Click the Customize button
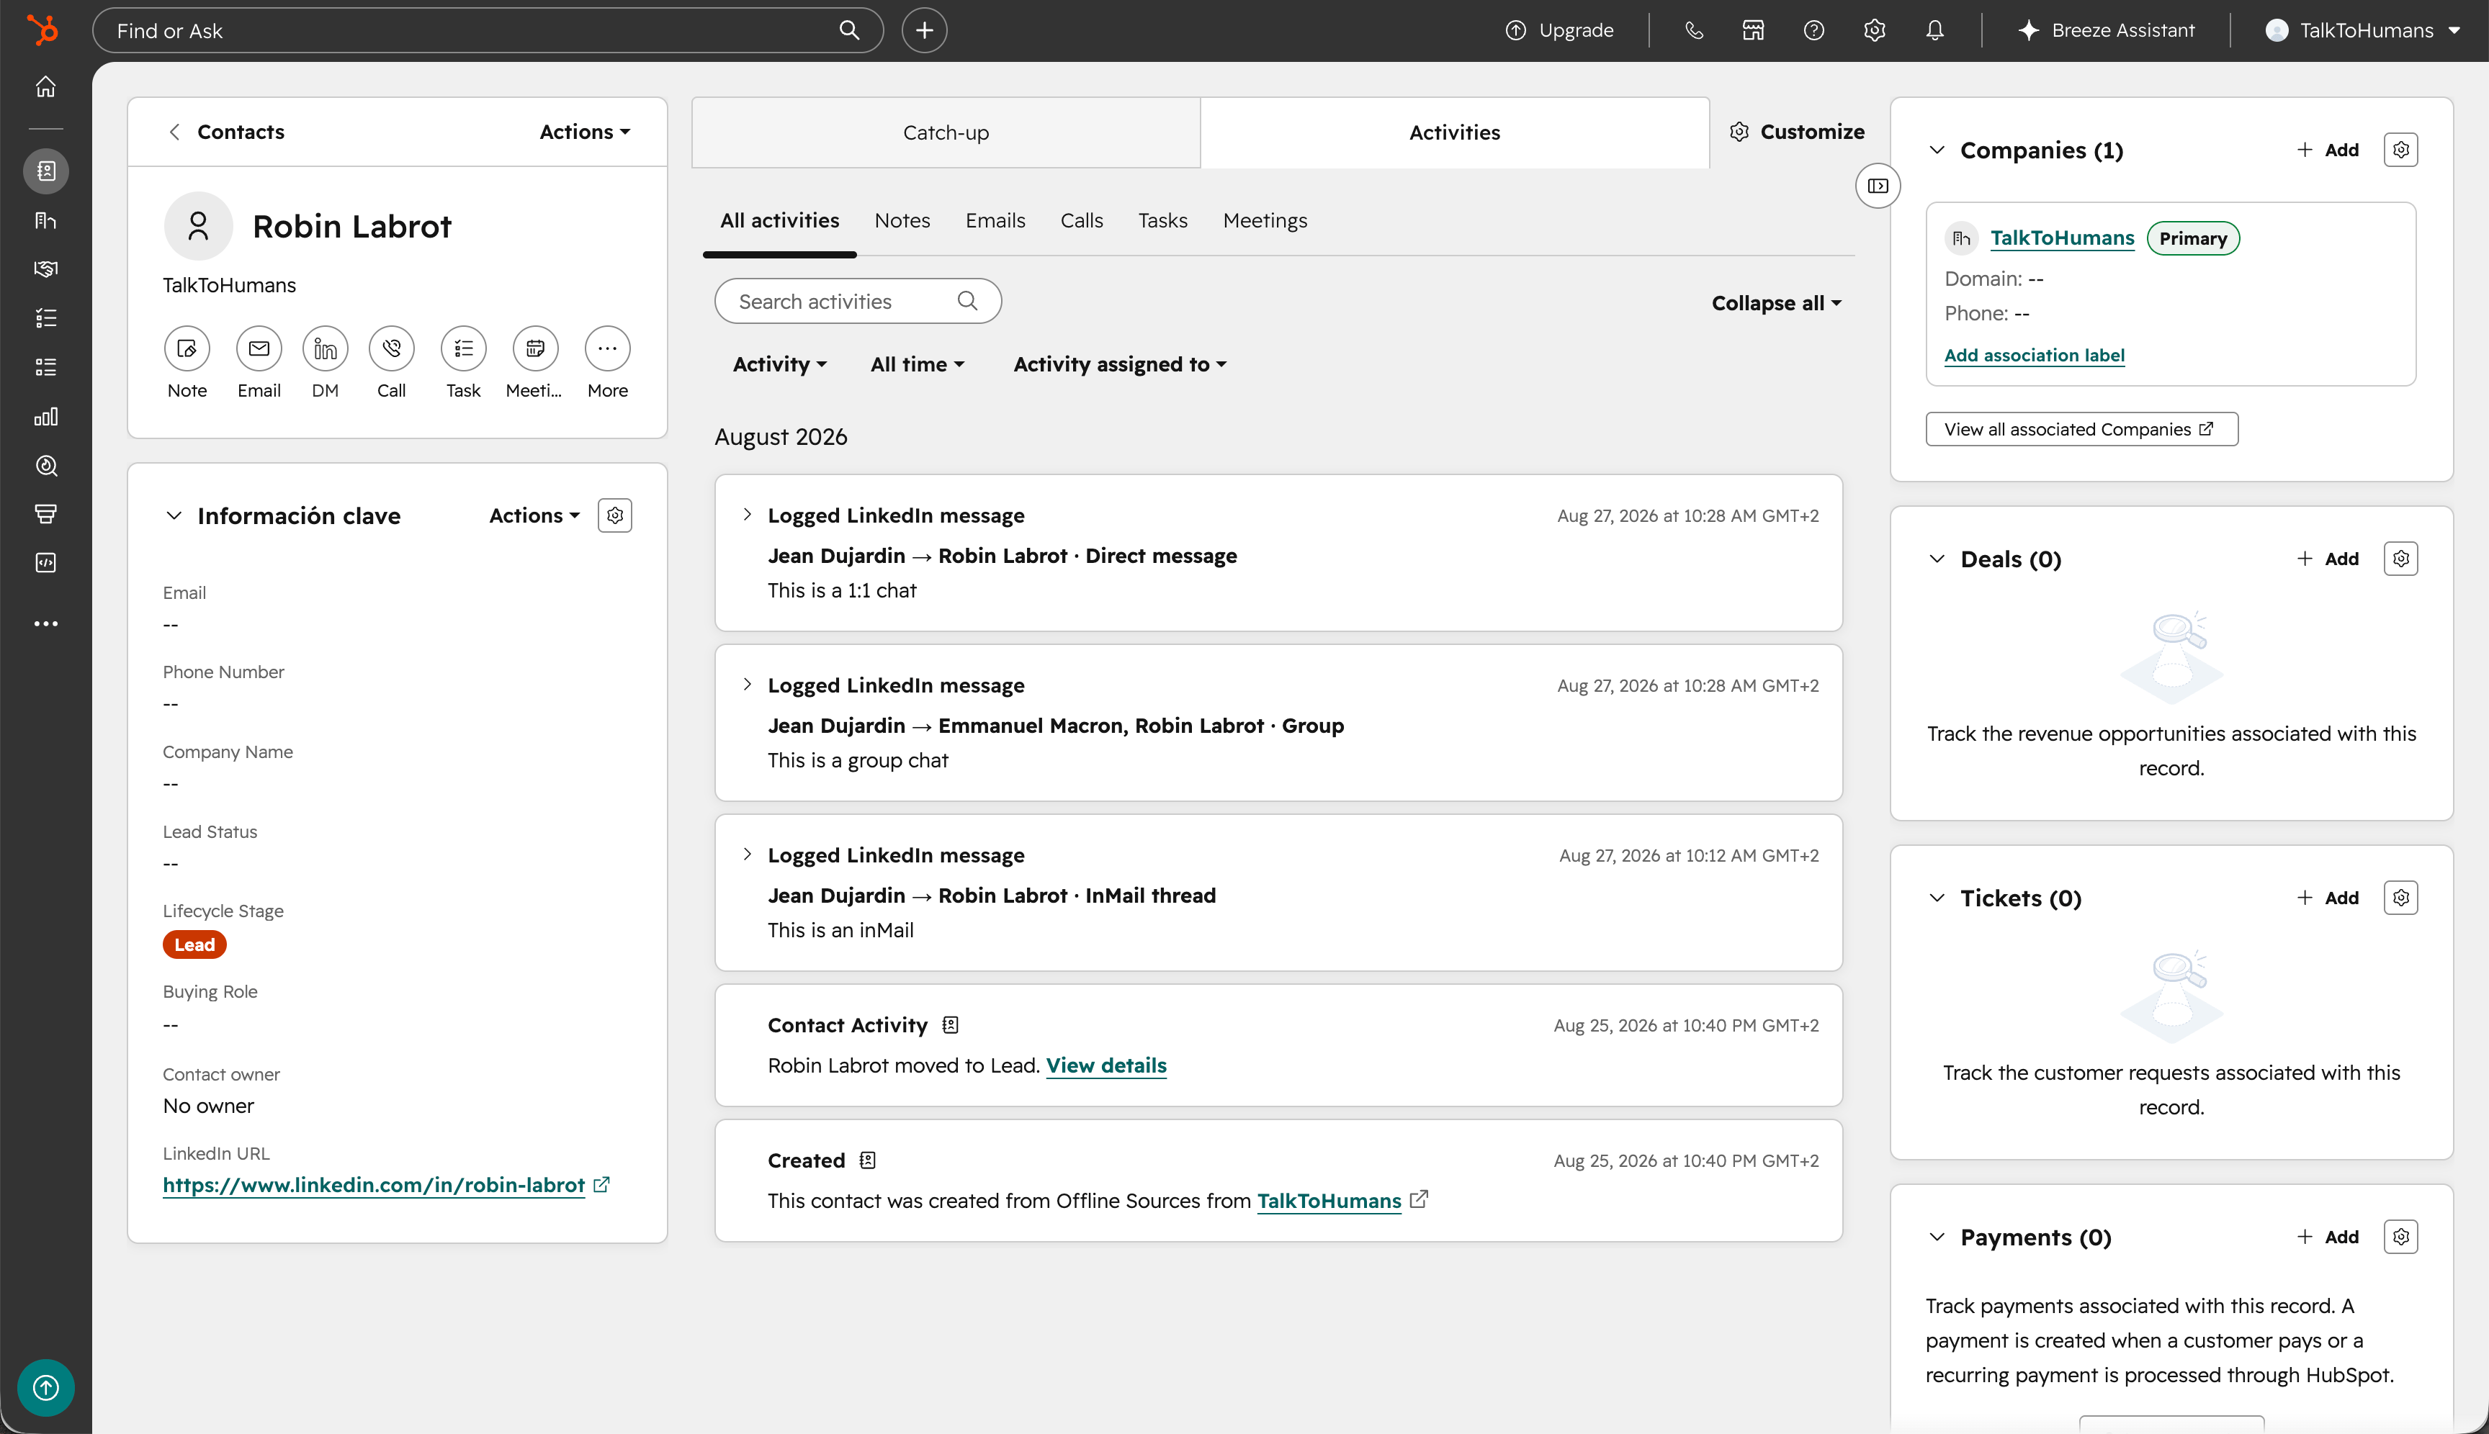 coord(1798,132)
